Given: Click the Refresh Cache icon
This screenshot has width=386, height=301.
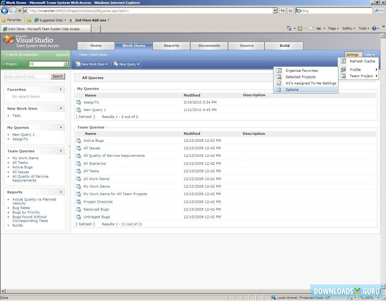Looking at the screenshot, I should coord(343,61).
